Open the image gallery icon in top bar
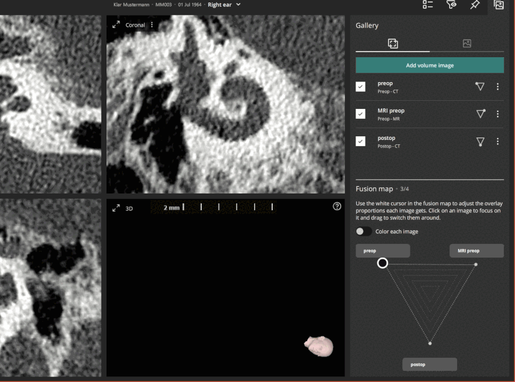Image resolution: width=515 pixels, height=382 pixels. pyautogui.click(x=499, y=4)
